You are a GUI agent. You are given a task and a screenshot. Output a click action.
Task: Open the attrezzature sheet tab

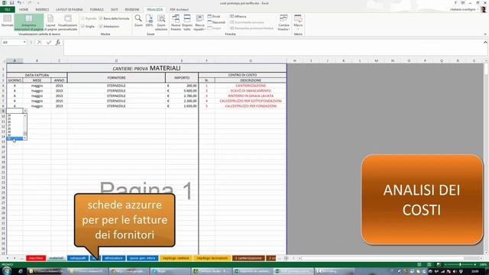(114, 258)
